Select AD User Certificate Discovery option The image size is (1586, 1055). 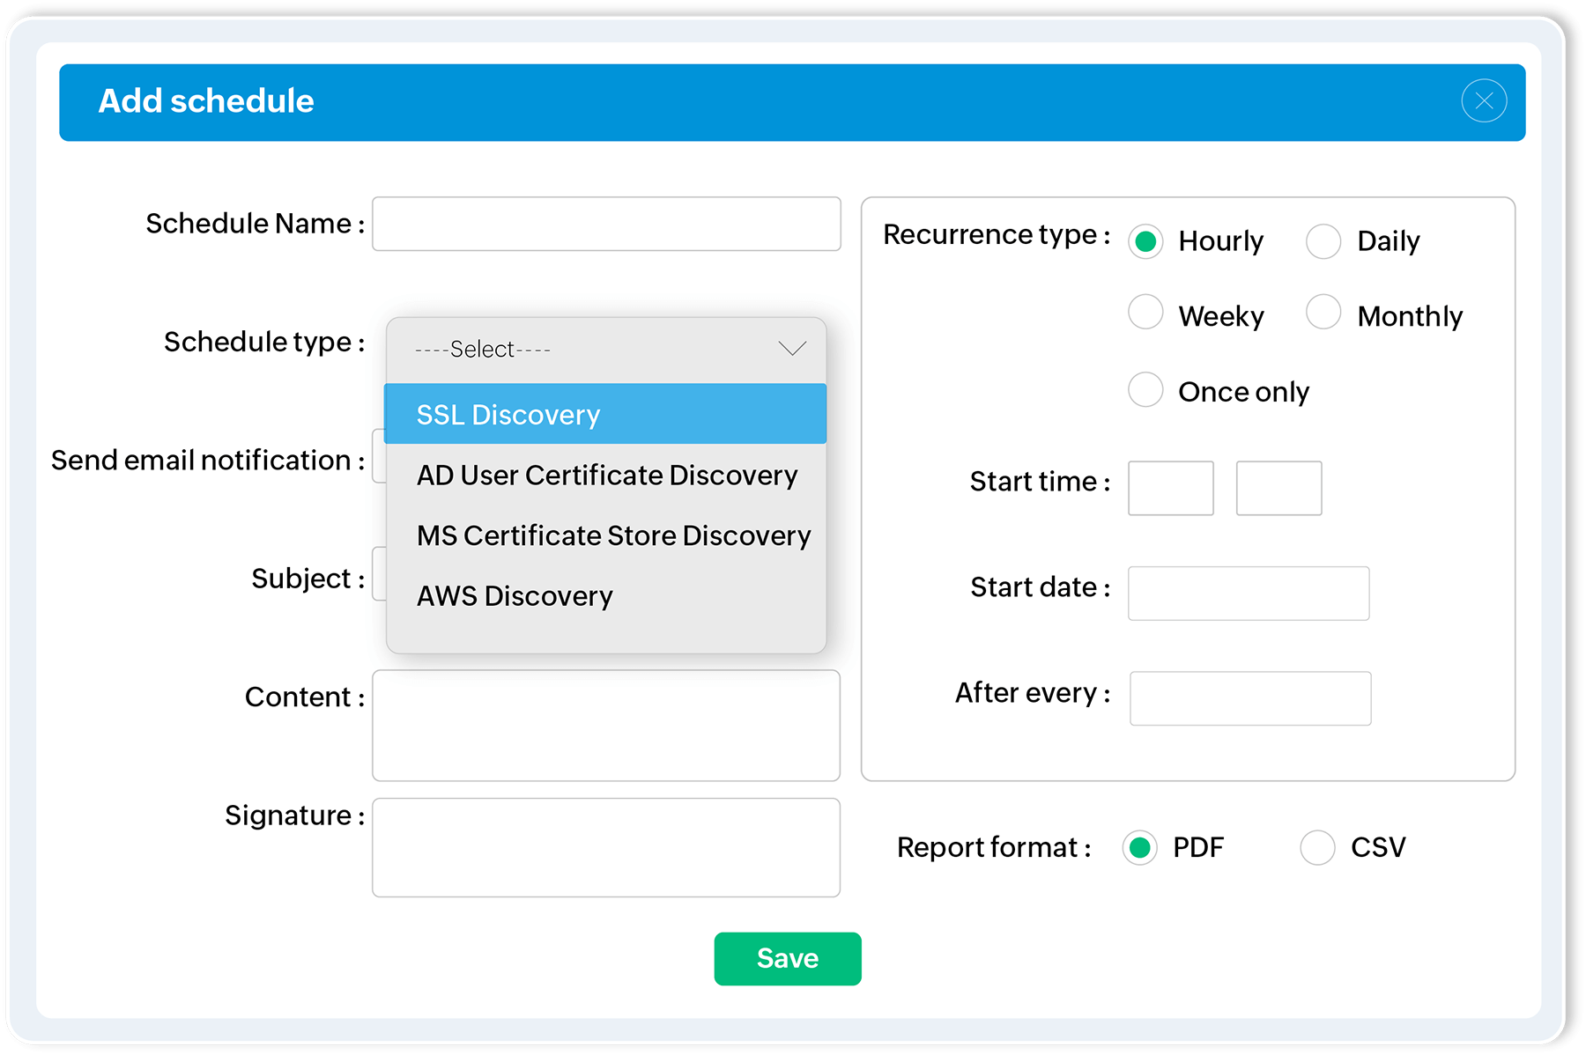pos(606,476)
